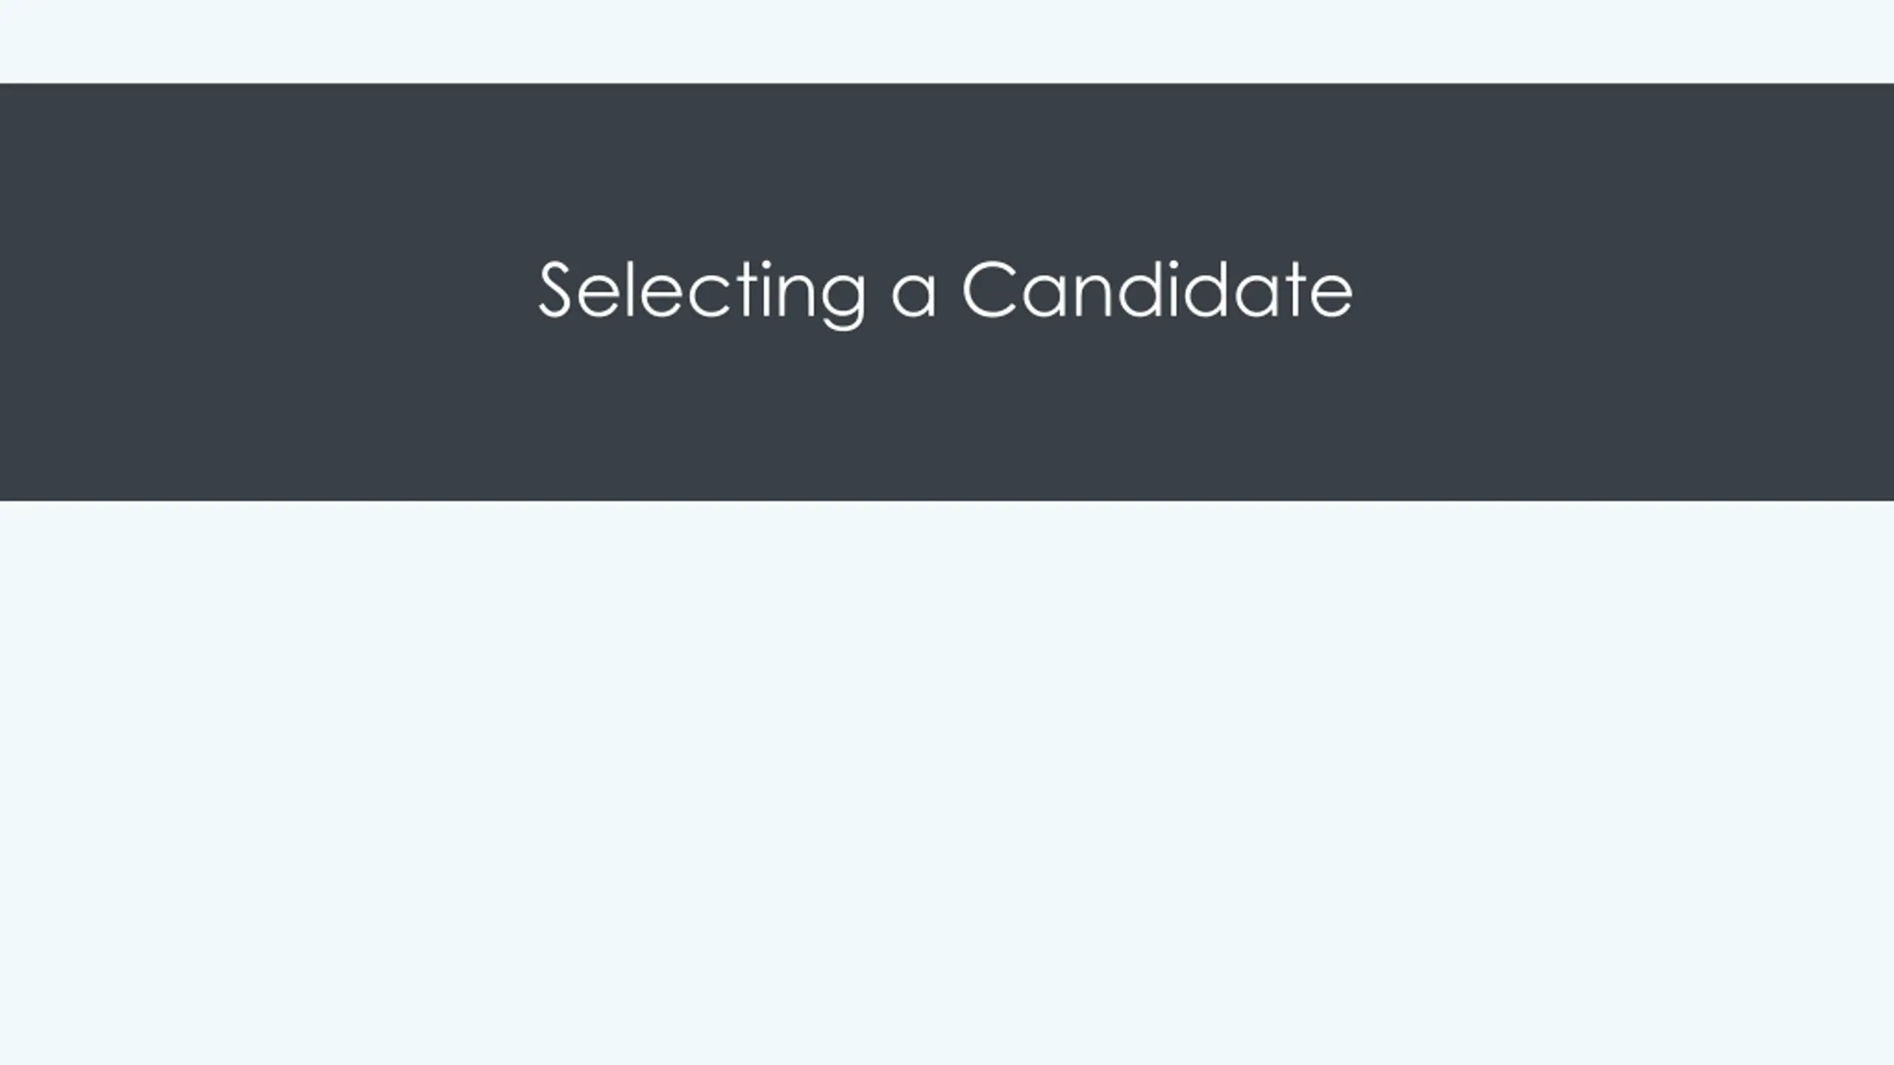Click the light strip above the dark banner
The image size is (1894, 1065).
point(947,41)
